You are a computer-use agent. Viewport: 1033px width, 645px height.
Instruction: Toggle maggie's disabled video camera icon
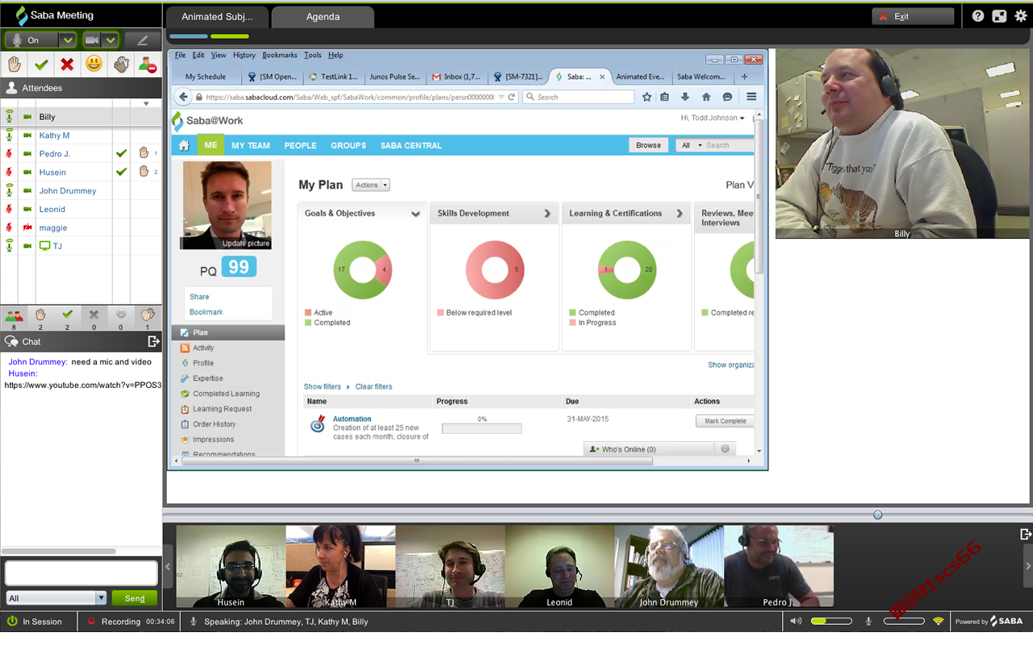pos(27,228)
